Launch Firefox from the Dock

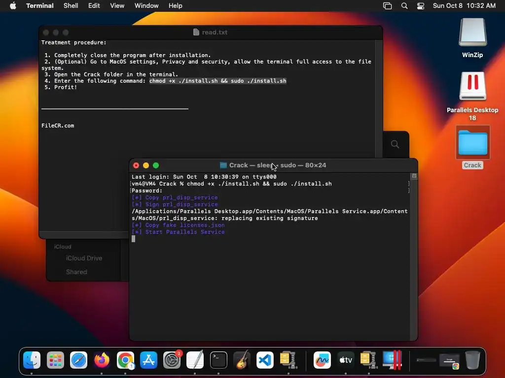(x=102, y=360)
